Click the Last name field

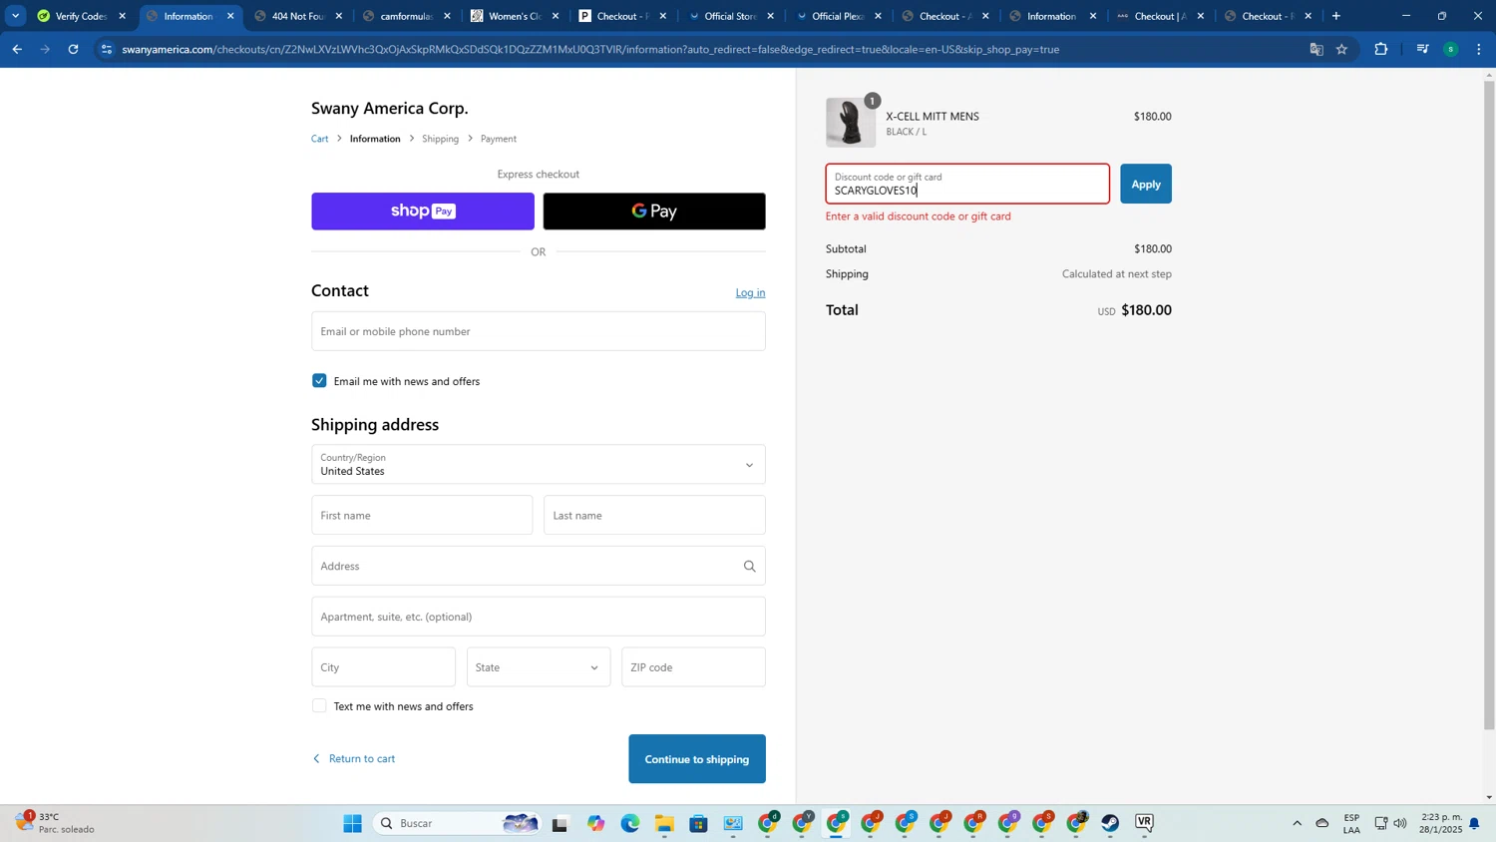tap(654, 516)
